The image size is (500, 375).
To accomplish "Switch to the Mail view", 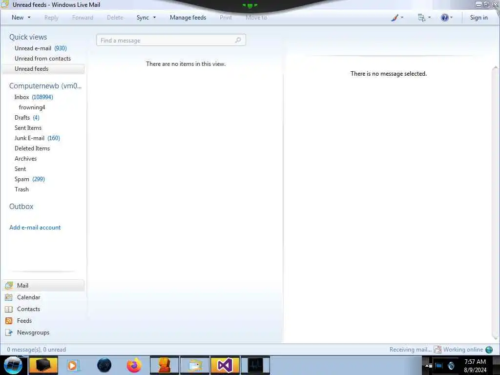I will [x=44, y=285].
